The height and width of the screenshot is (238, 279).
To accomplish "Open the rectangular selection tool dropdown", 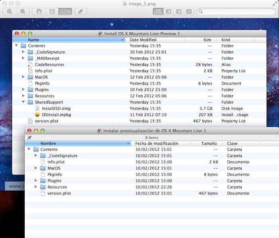I will pyautogui.click(x=65, y=12).
